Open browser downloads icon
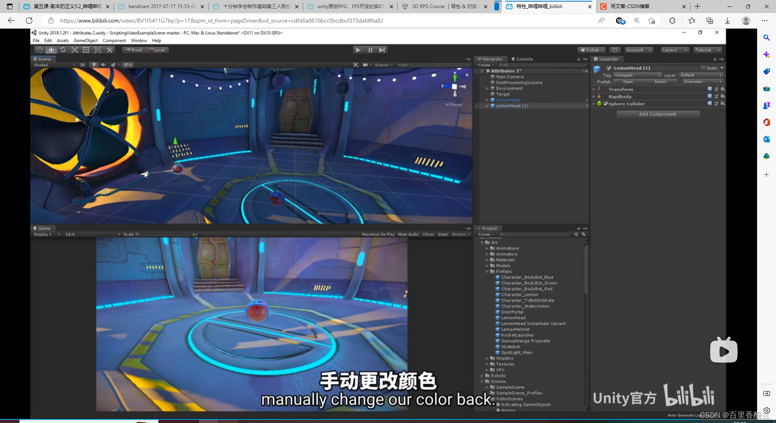The image size is (776, 423). coord(727,21)
